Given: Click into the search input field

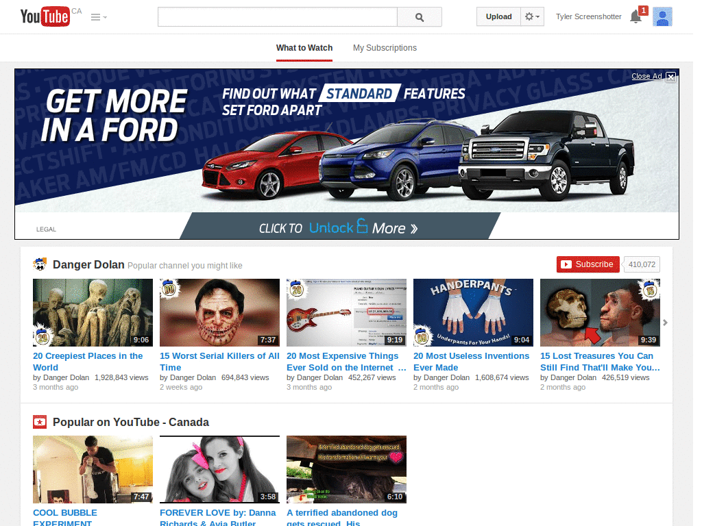Looking at the screenshot, I should coord(278,17).
